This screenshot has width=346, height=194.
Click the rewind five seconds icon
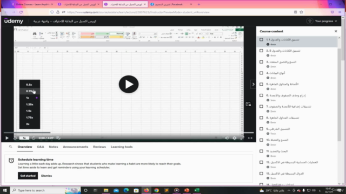(x=15, y=138)
